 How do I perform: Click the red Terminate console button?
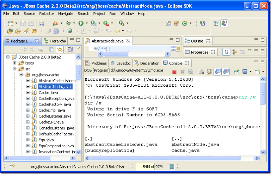174,72
